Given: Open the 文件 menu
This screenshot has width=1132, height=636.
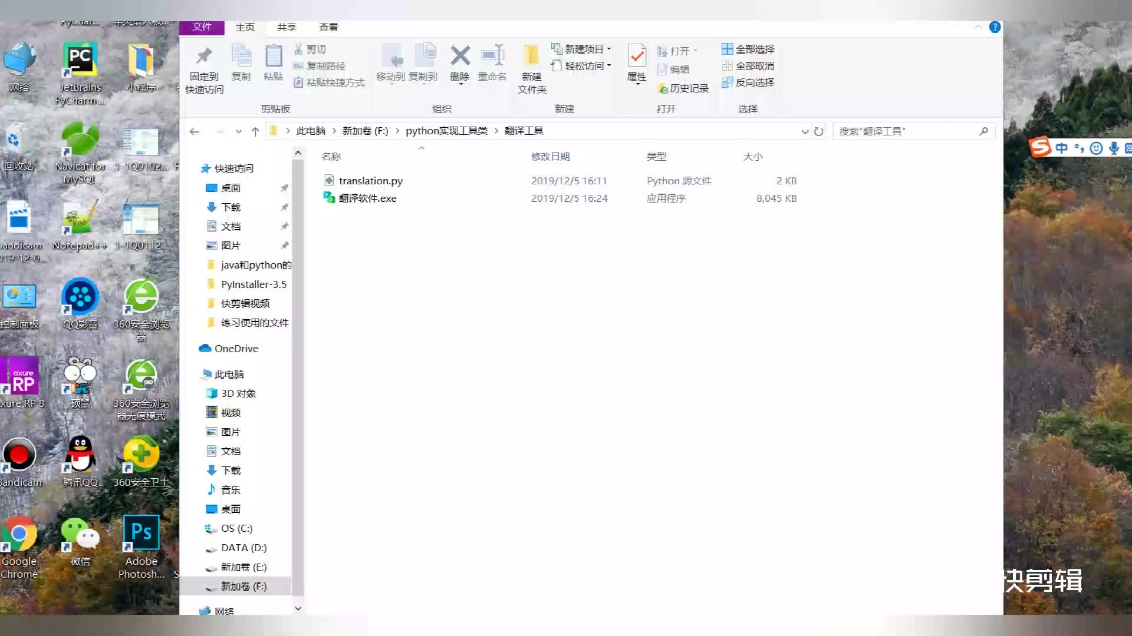Looking at the screenshot, I should pos(202,27).
